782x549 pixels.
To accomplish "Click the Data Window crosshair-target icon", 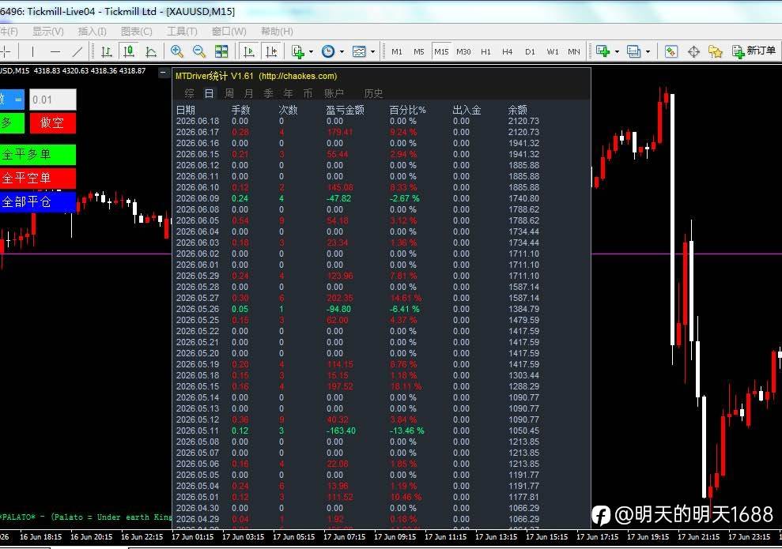I will 693,51.
